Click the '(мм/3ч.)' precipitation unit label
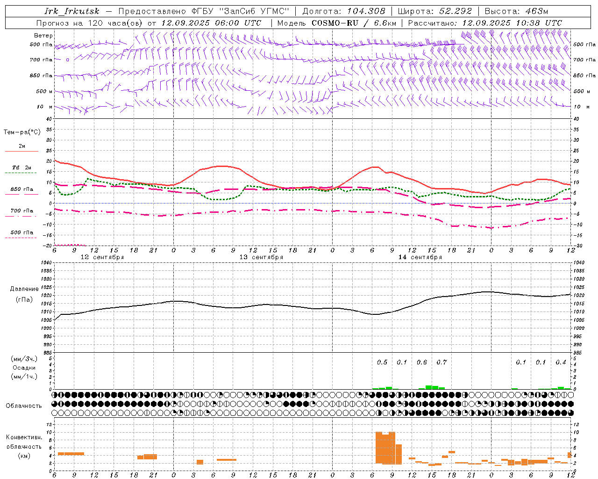This screenshot has height=479, width=598. (x=24, y=359)
